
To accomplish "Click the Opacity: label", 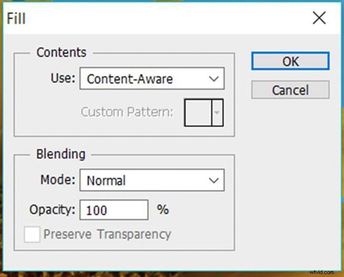I will pos(52,210).
